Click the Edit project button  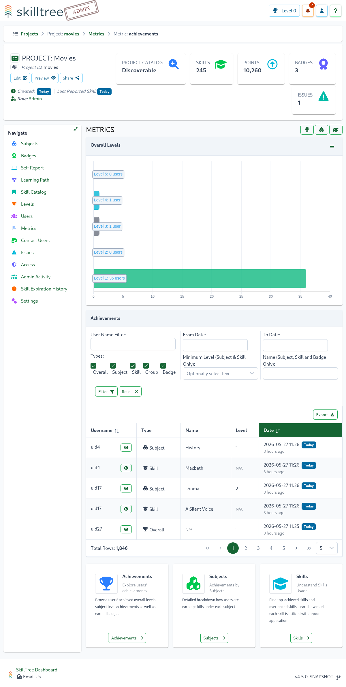[20, 78]
